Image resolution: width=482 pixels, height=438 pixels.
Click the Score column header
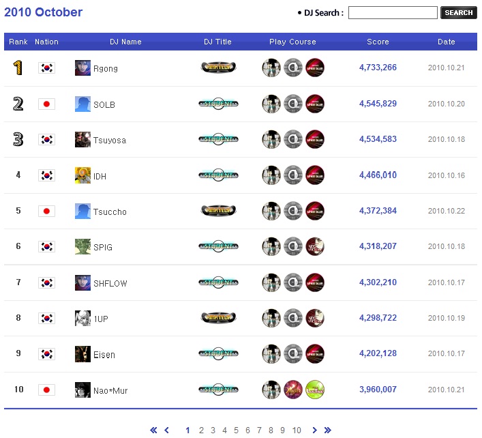pyautogui.click(x=378, y=42)
